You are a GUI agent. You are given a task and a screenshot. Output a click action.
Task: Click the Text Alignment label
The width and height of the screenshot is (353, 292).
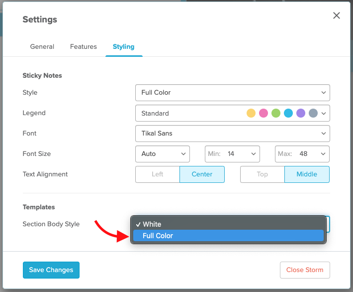pyautogui.click(x=45, y=174)
